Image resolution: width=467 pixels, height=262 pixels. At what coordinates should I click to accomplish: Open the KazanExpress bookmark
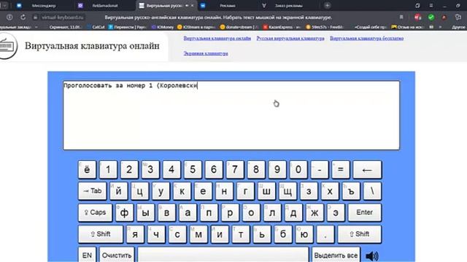tap(282, 27)
